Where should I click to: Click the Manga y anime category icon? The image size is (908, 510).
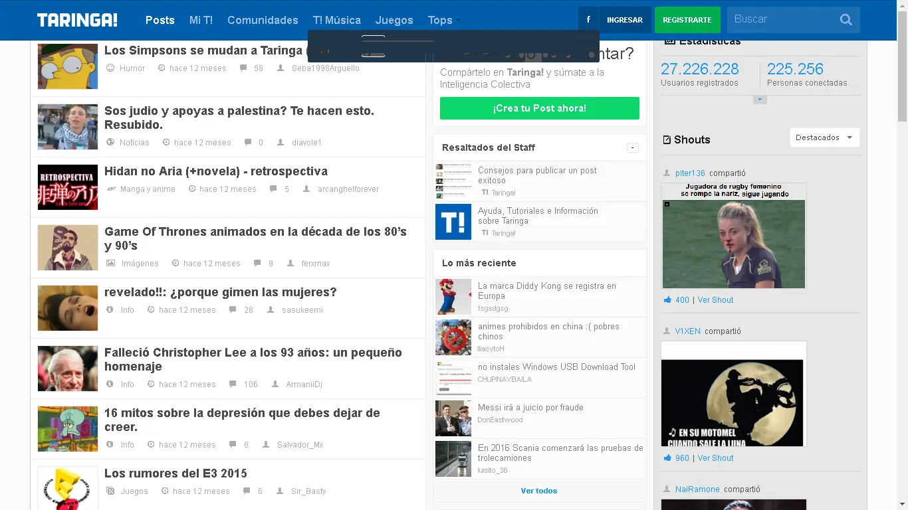coord(111,189)
